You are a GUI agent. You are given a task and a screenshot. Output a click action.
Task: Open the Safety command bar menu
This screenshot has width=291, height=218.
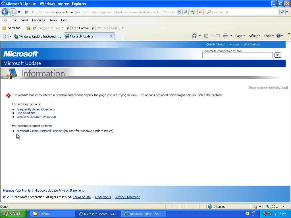click(254, 36)
